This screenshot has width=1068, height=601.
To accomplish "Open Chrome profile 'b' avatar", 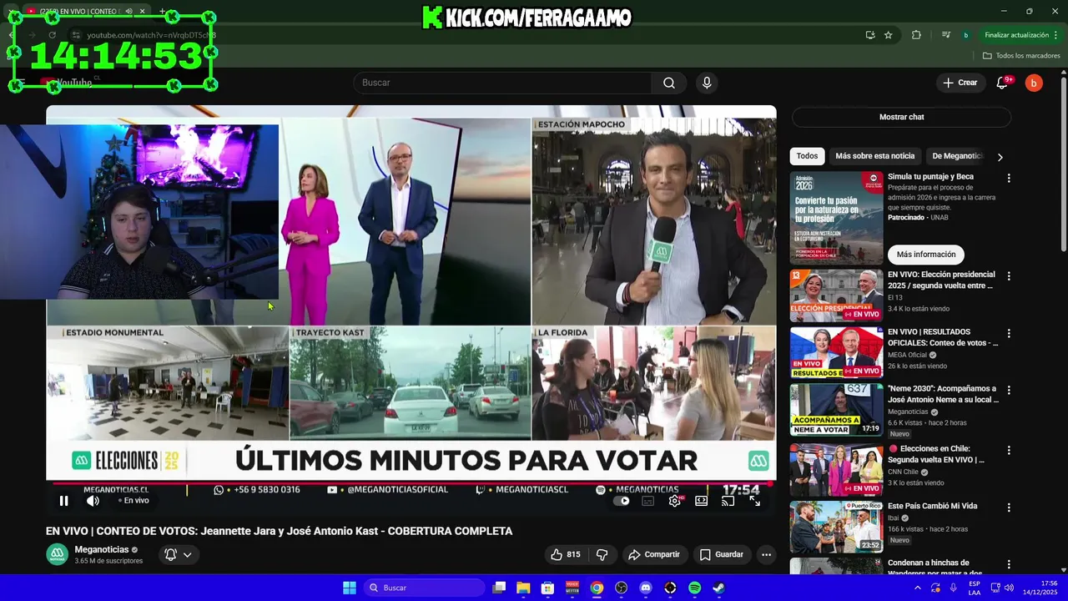I will click(965, 35).
